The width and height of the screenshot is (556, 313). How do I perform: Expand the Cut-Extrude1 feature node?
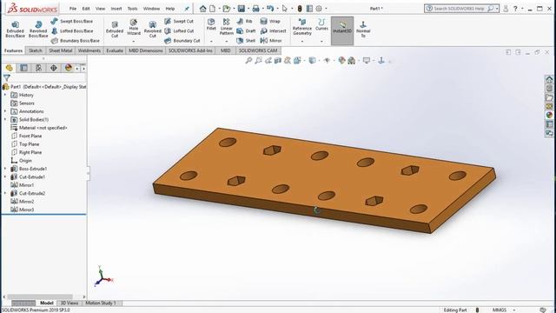[x=5, y=177]
